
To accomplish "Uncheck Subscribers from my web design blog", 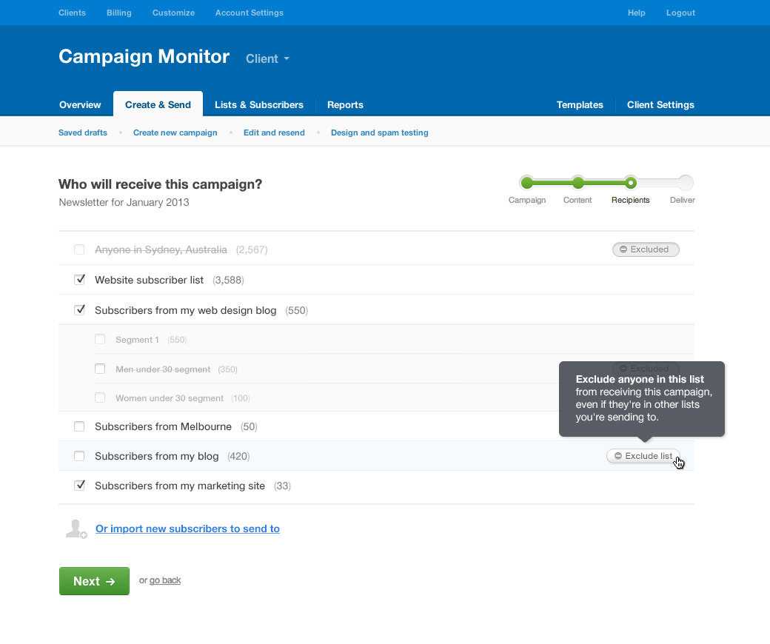I will [x=79, y=309].
